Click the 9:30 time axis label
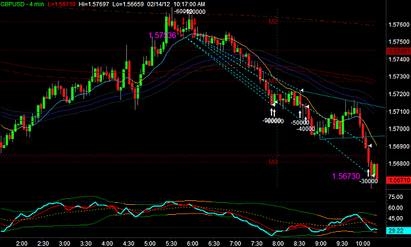This screenshot has height=247, width=411. (x=342, y=244)
